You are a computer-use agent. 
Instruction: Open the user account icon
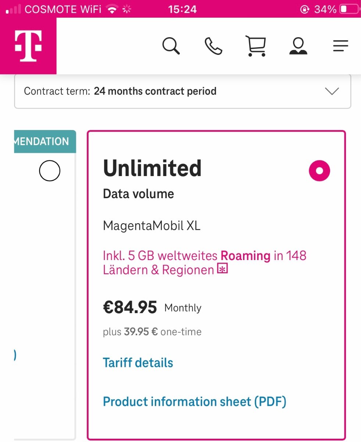(x=298, y=46)
